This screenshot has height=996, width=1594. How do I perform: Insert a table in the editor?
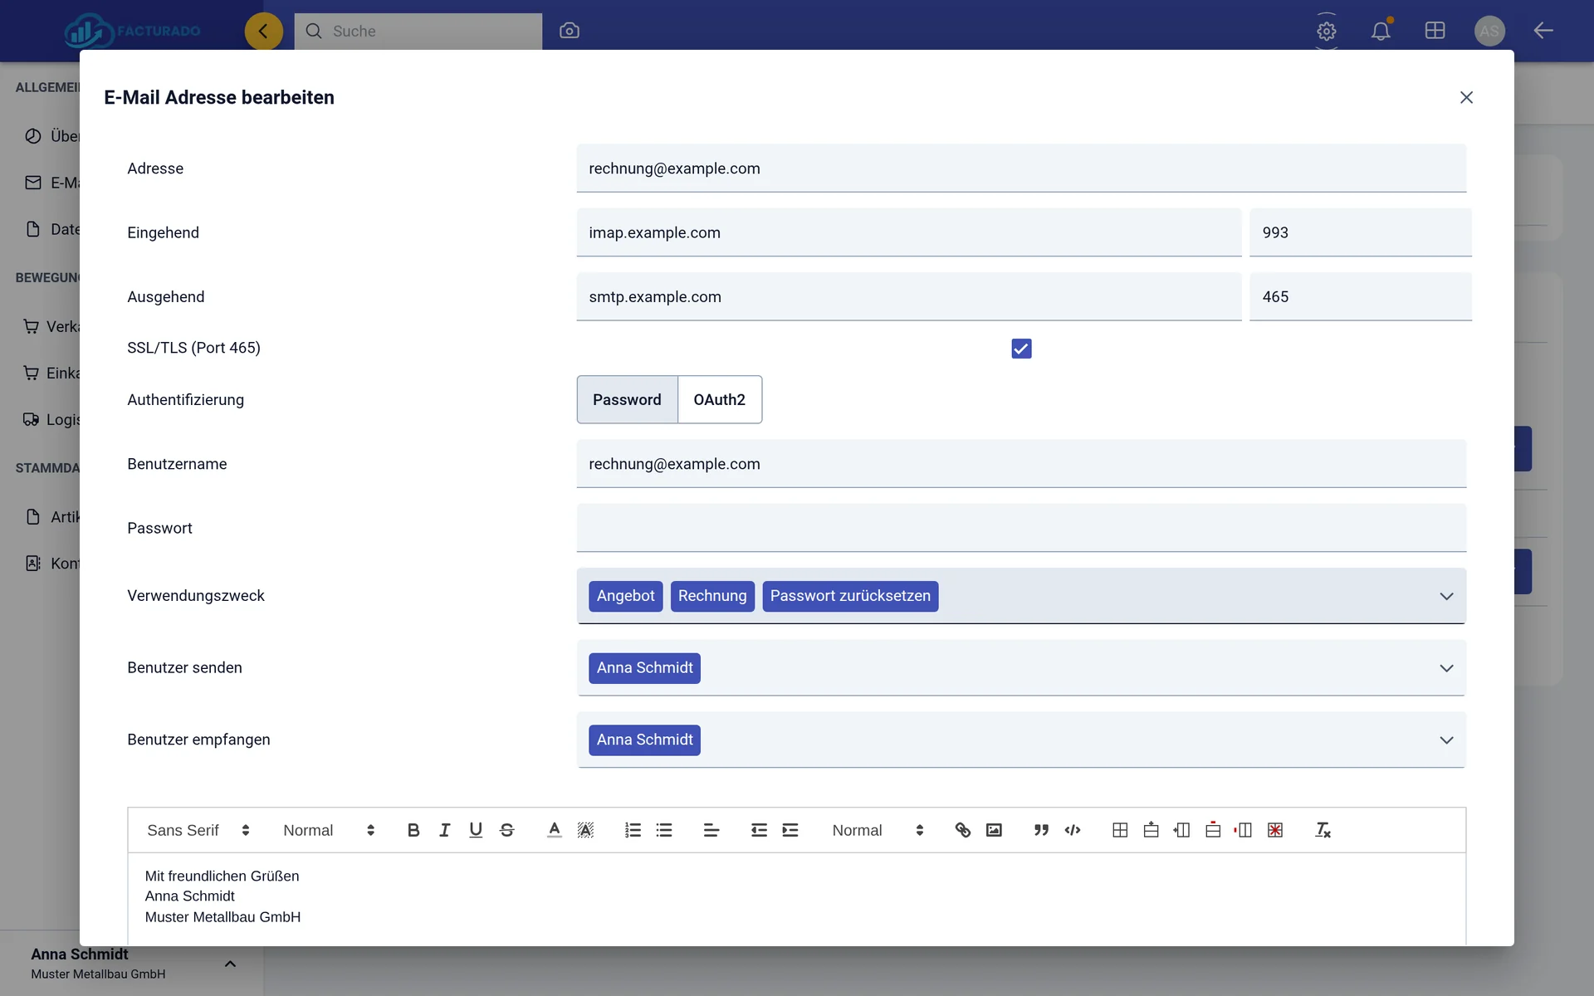coord(1120,830)
